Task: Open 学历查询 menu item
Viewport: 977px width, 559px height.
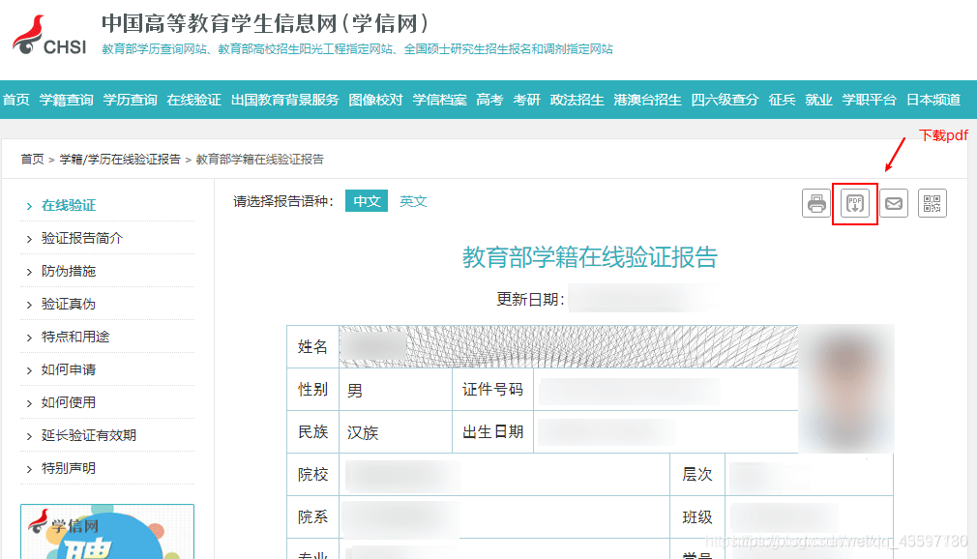Action: pos(131,100)
